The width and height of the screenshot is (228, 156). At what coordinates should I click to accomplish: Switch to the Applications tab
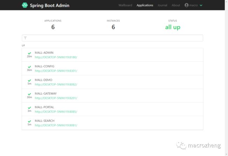click(x=145, y=5)
